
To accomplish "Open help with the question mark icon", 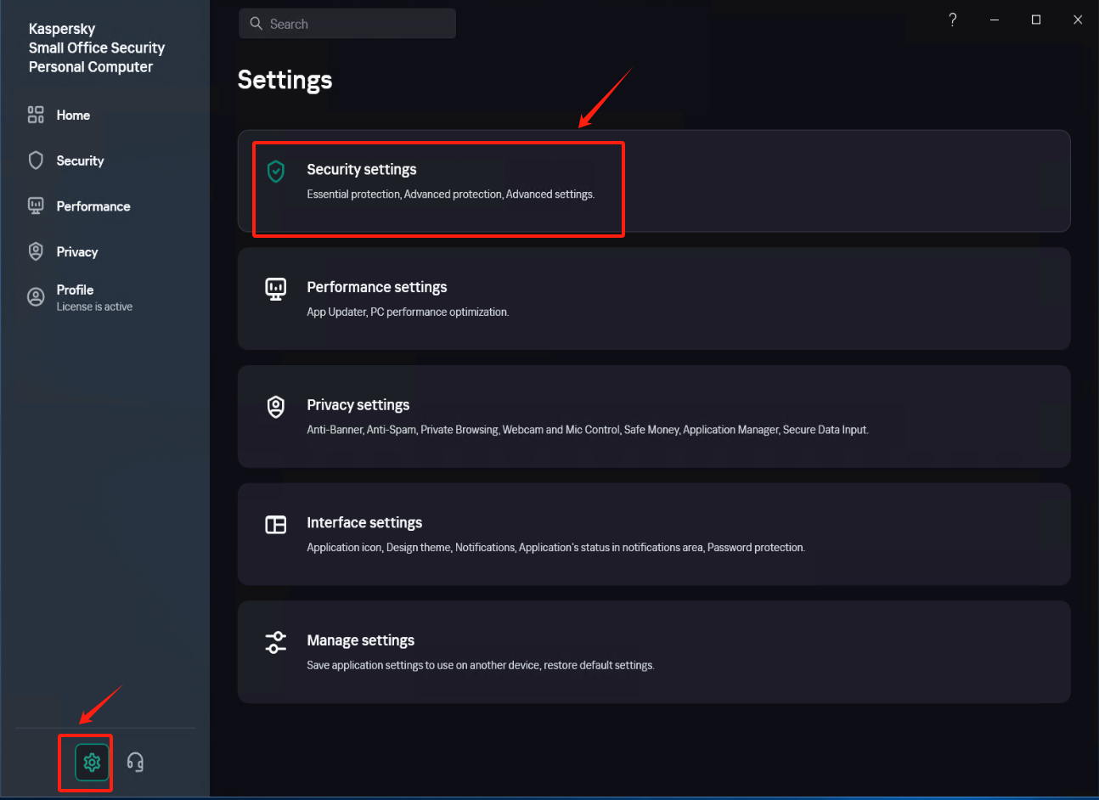I will (x=953, y=20).
